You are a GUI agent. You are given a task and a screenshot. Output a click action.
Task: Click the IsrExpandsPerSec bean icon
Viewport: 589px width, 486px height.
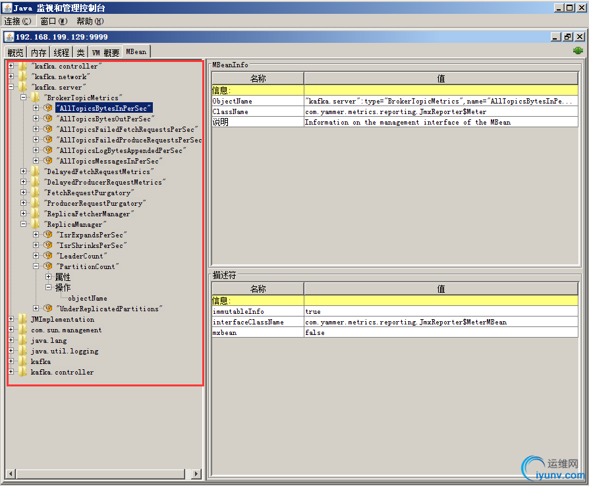(x=47, y=234)
